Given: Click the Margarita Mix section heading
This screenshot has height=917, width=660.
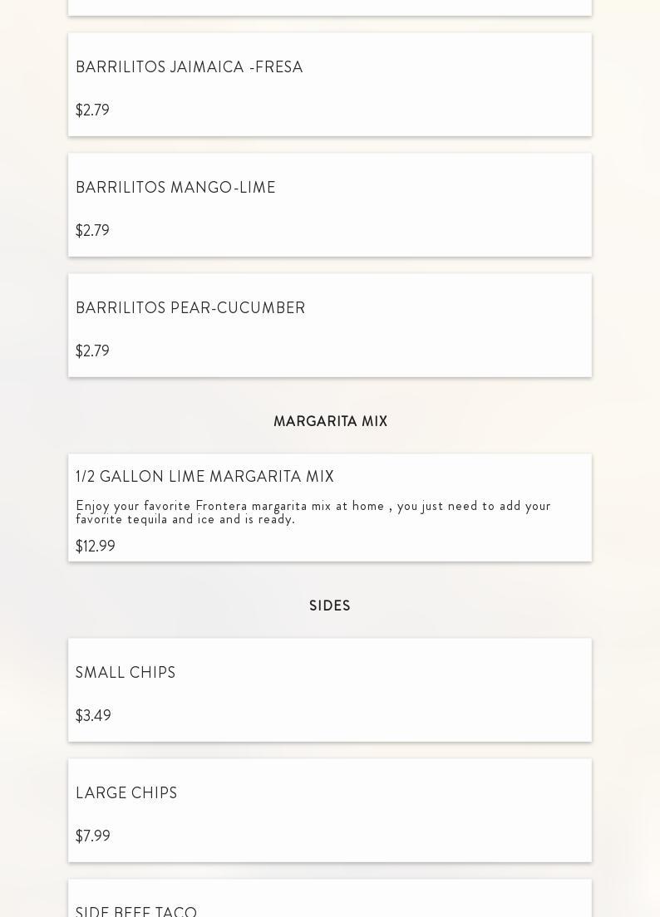Looking at the screenshot, I should click(x=330, y=422).
